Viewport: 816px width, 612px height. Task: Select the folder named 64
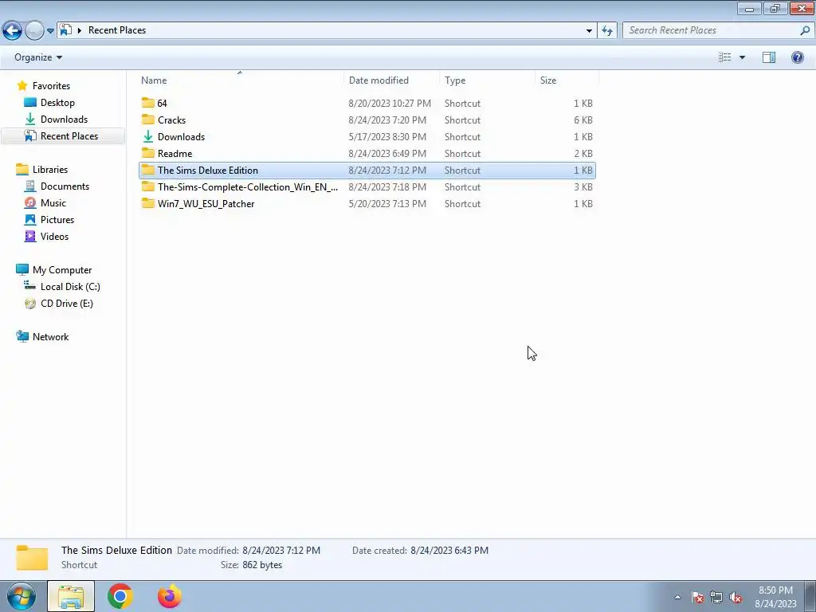[x=367, y=104]
